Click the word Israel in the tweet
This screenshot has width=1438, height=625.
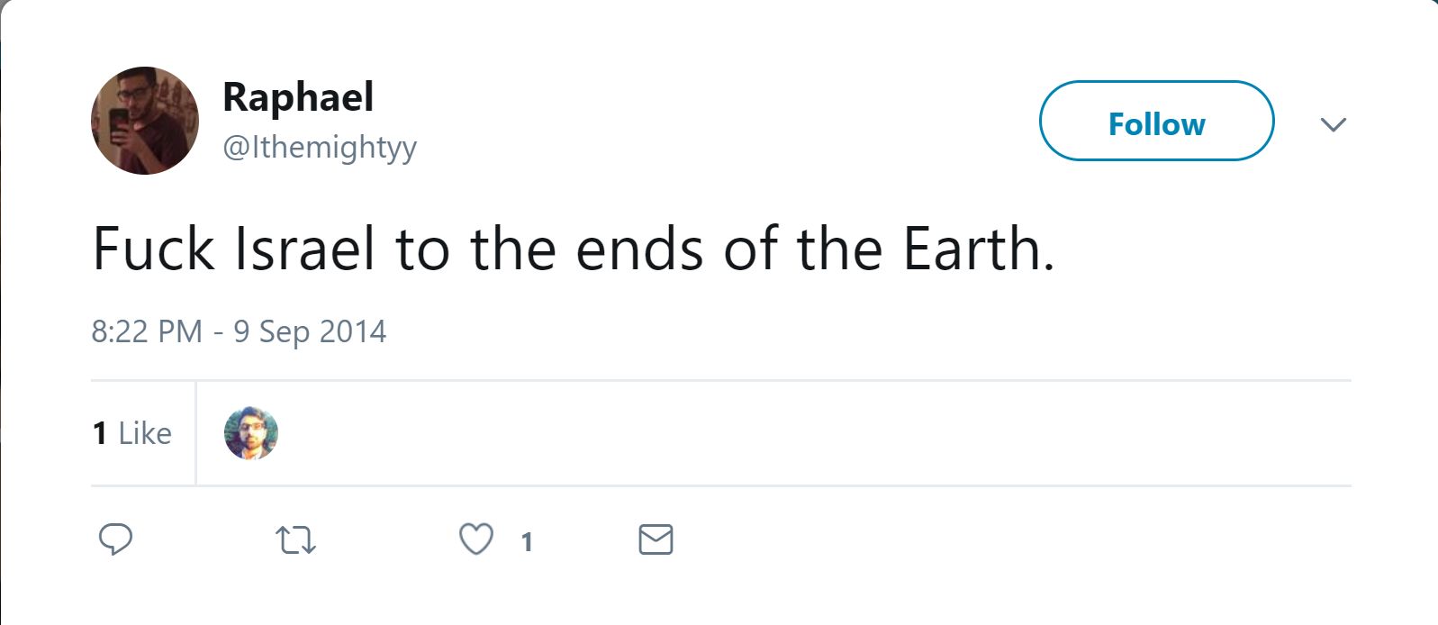click(x=304, y=249)
